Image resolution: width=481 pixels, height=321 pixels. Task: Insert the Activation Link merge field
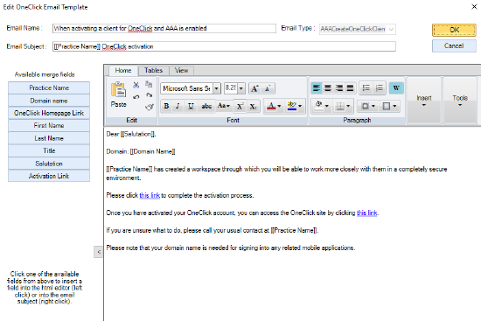[x=49, y=176]
